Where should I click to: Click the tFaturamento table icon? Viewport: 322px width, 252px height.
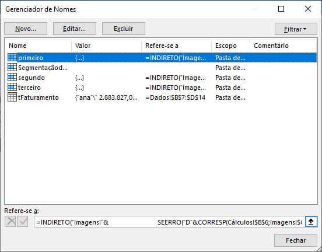tap(12, 97)
